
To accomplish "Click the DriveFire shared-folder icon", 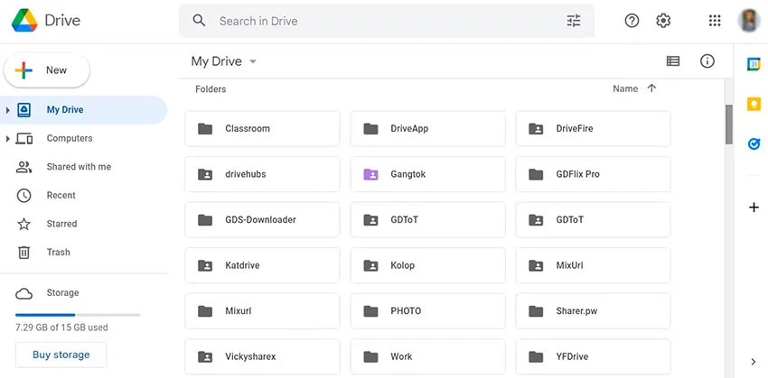I will pos(537,129).
